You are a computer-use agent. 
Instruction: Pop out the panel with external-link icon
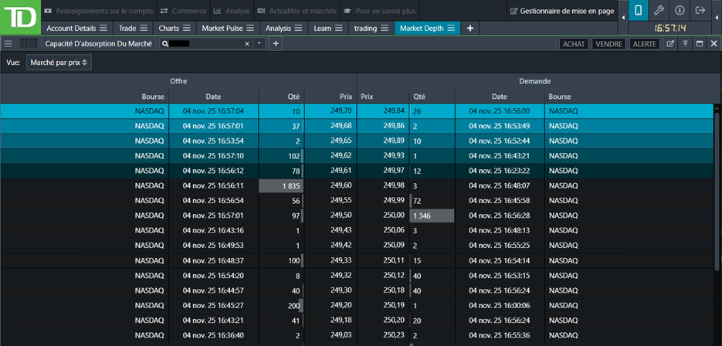670,44
